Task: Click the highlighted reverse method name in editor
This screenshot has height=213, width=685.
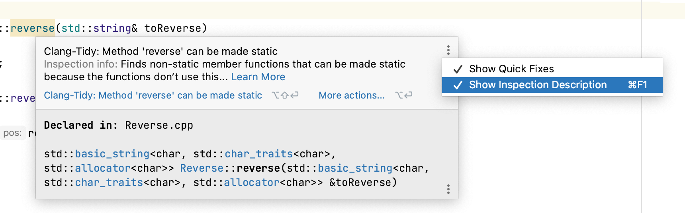Action: click(x=32, y=28)
